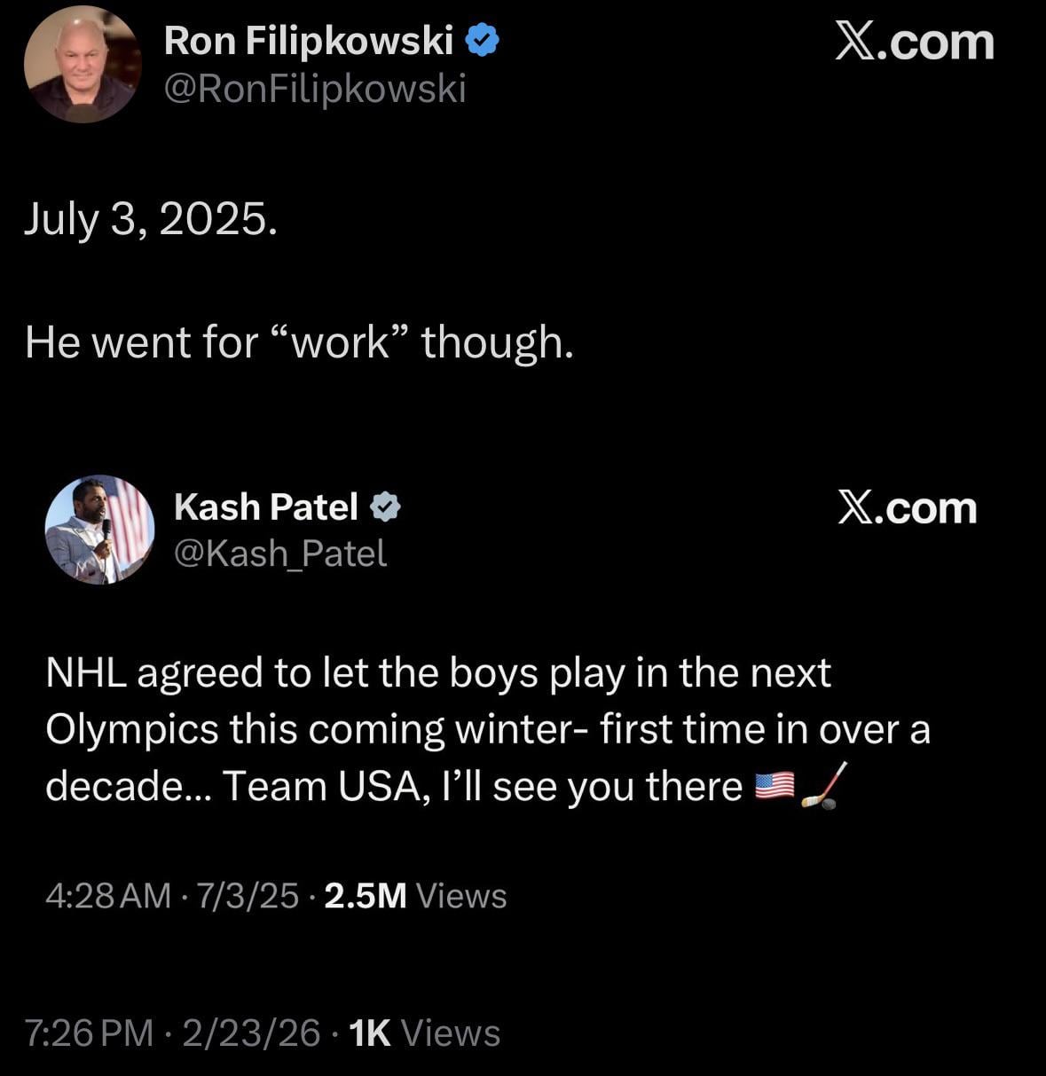Click the top X.com logo
This screenshot has width=1046, height=1076.
click(914, 42)
